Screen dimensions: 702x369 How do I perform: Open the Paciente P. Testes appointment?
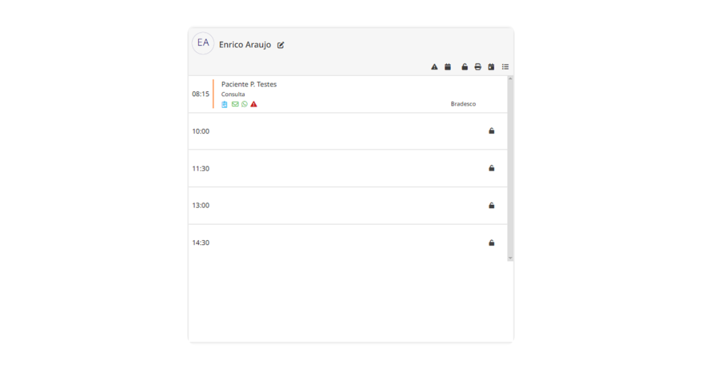click(249, 84)
